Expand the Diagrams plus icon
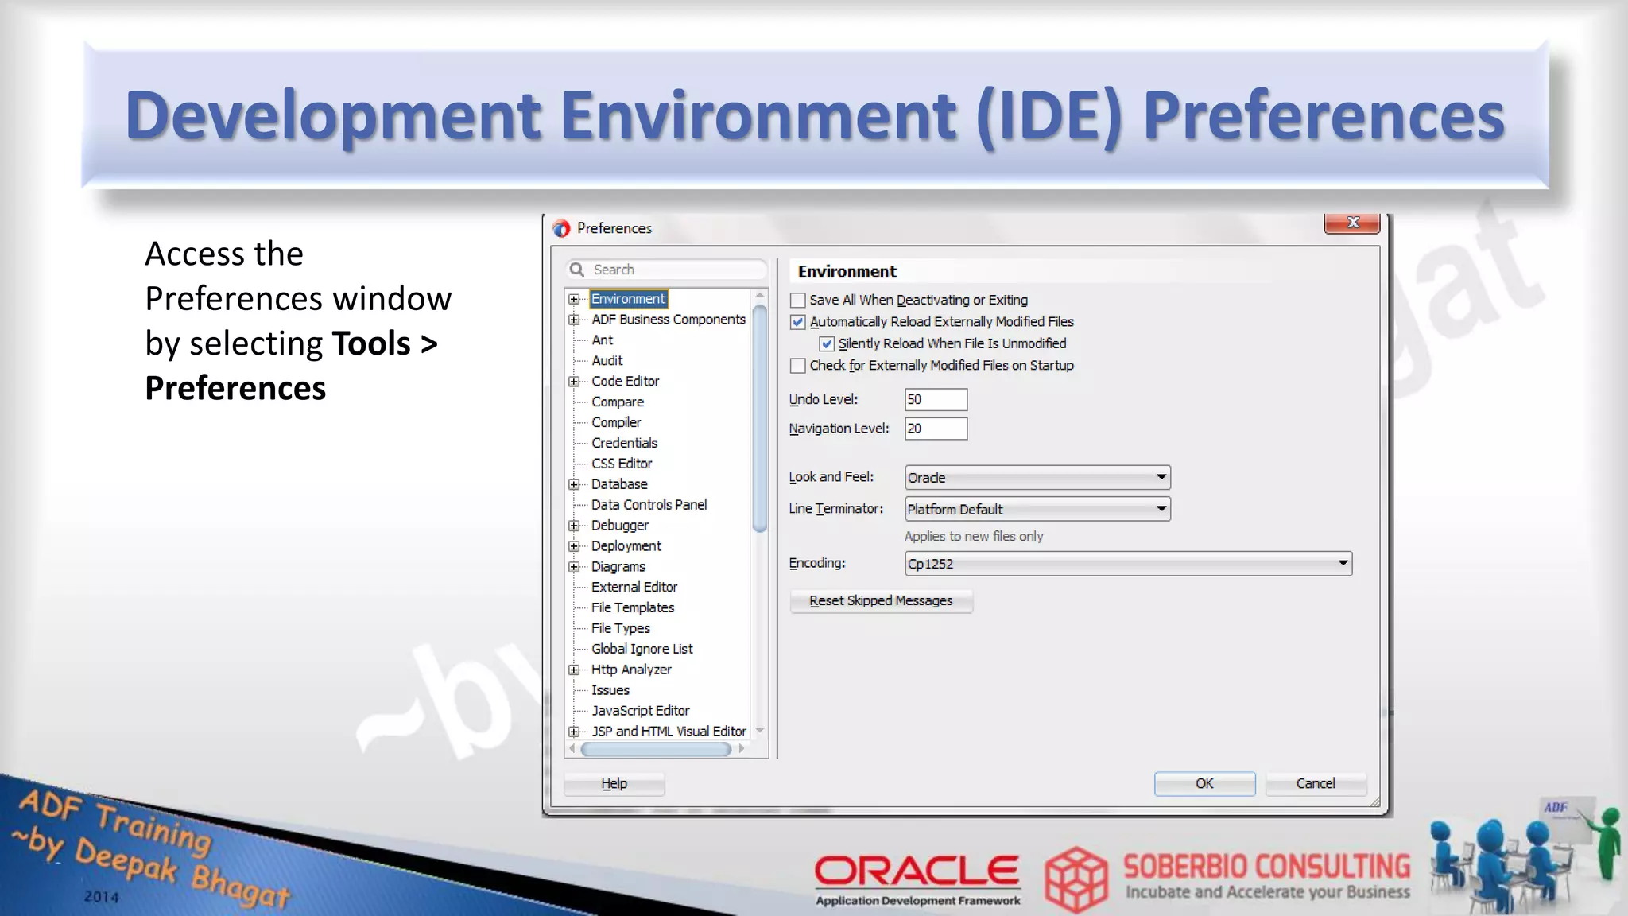This screenshot has height=916, width=1628. click(x=574, y=567)
